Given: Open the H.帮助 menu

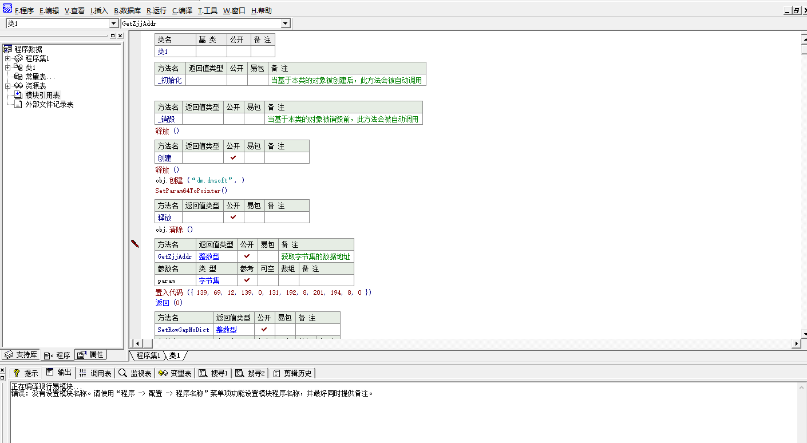Looking at the screenshot, I should tap(261, 10).
